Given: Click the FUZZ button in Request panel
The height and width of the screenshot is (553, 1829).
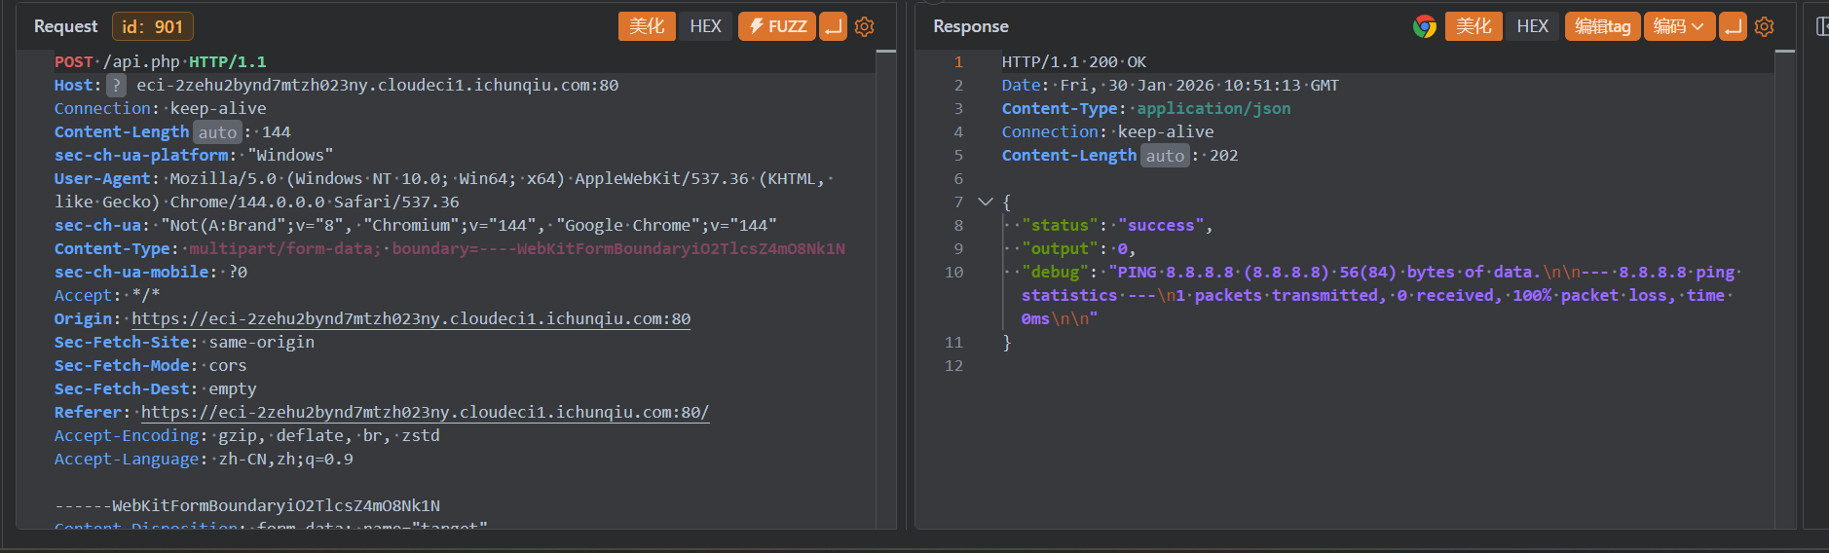Looking at the screenshot, I should (x=777, y=26).
